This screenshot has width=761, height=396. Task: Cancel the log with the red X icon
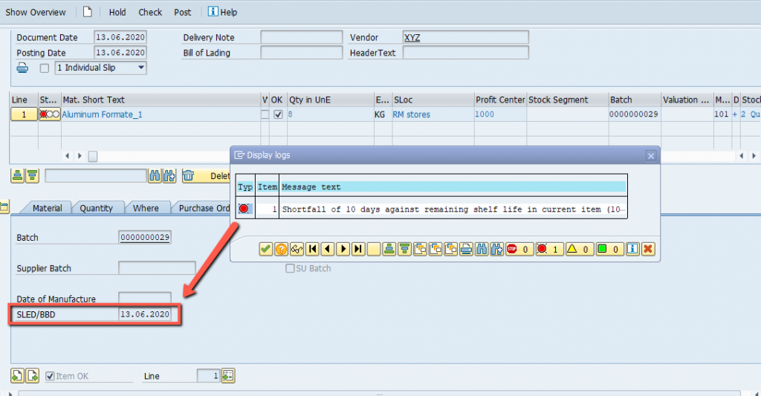647,250
